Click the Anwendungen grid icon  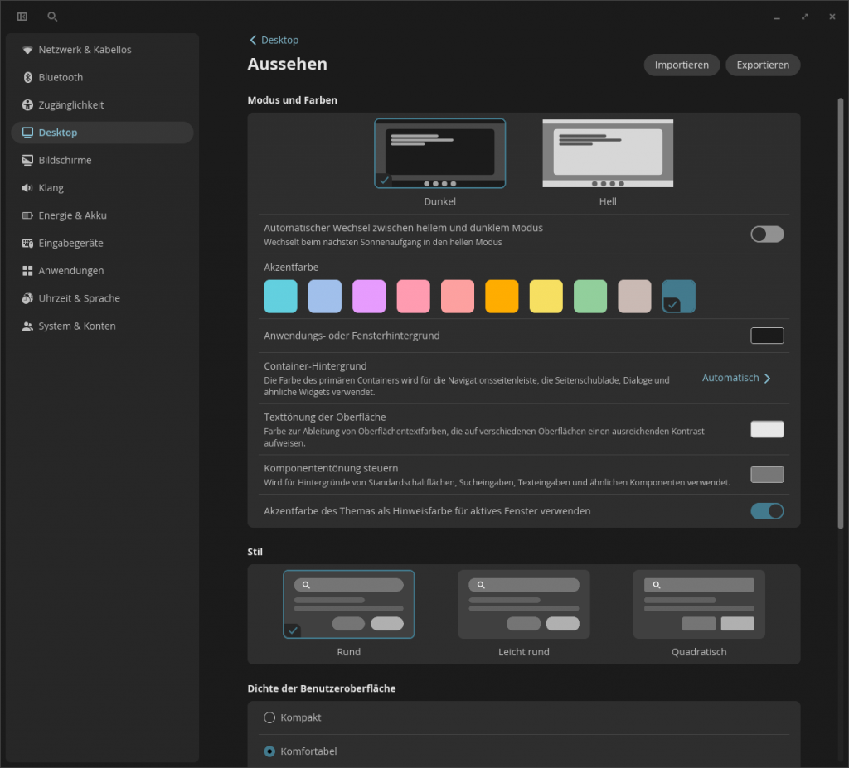click(x=27, y=271)
